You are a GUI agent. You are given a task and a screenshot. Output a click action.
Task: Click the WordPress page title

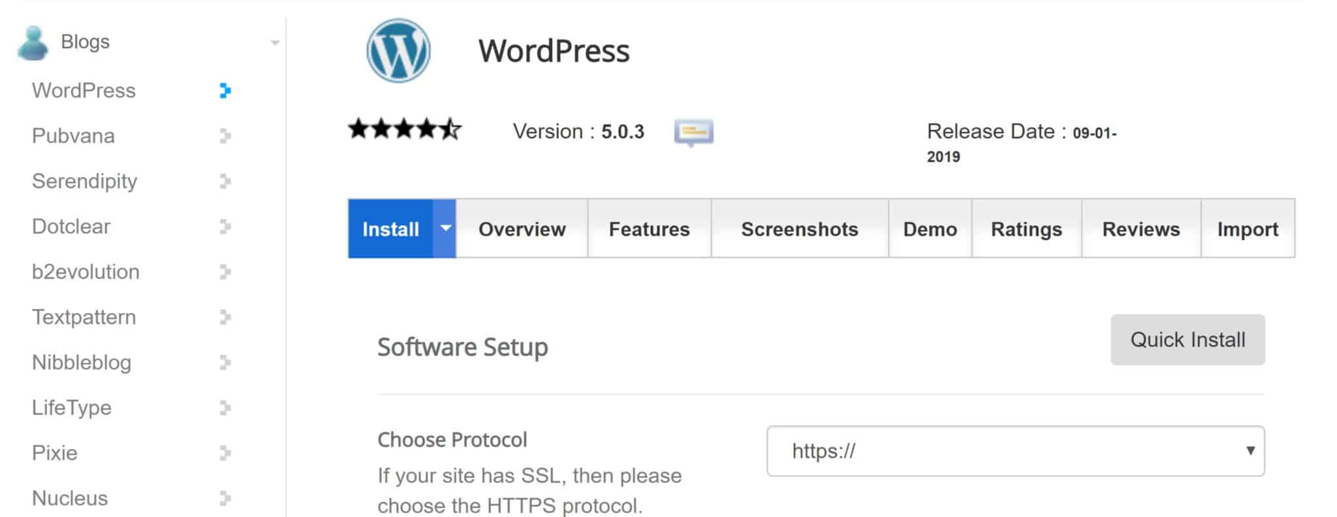[x=554, y=51]
